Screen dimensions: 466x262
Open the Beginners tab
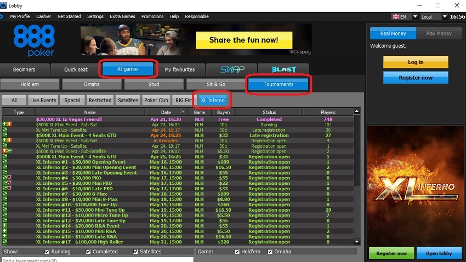24,69
